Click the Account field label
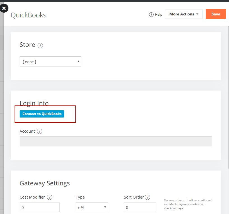229x214 pixels. [27, 131]
